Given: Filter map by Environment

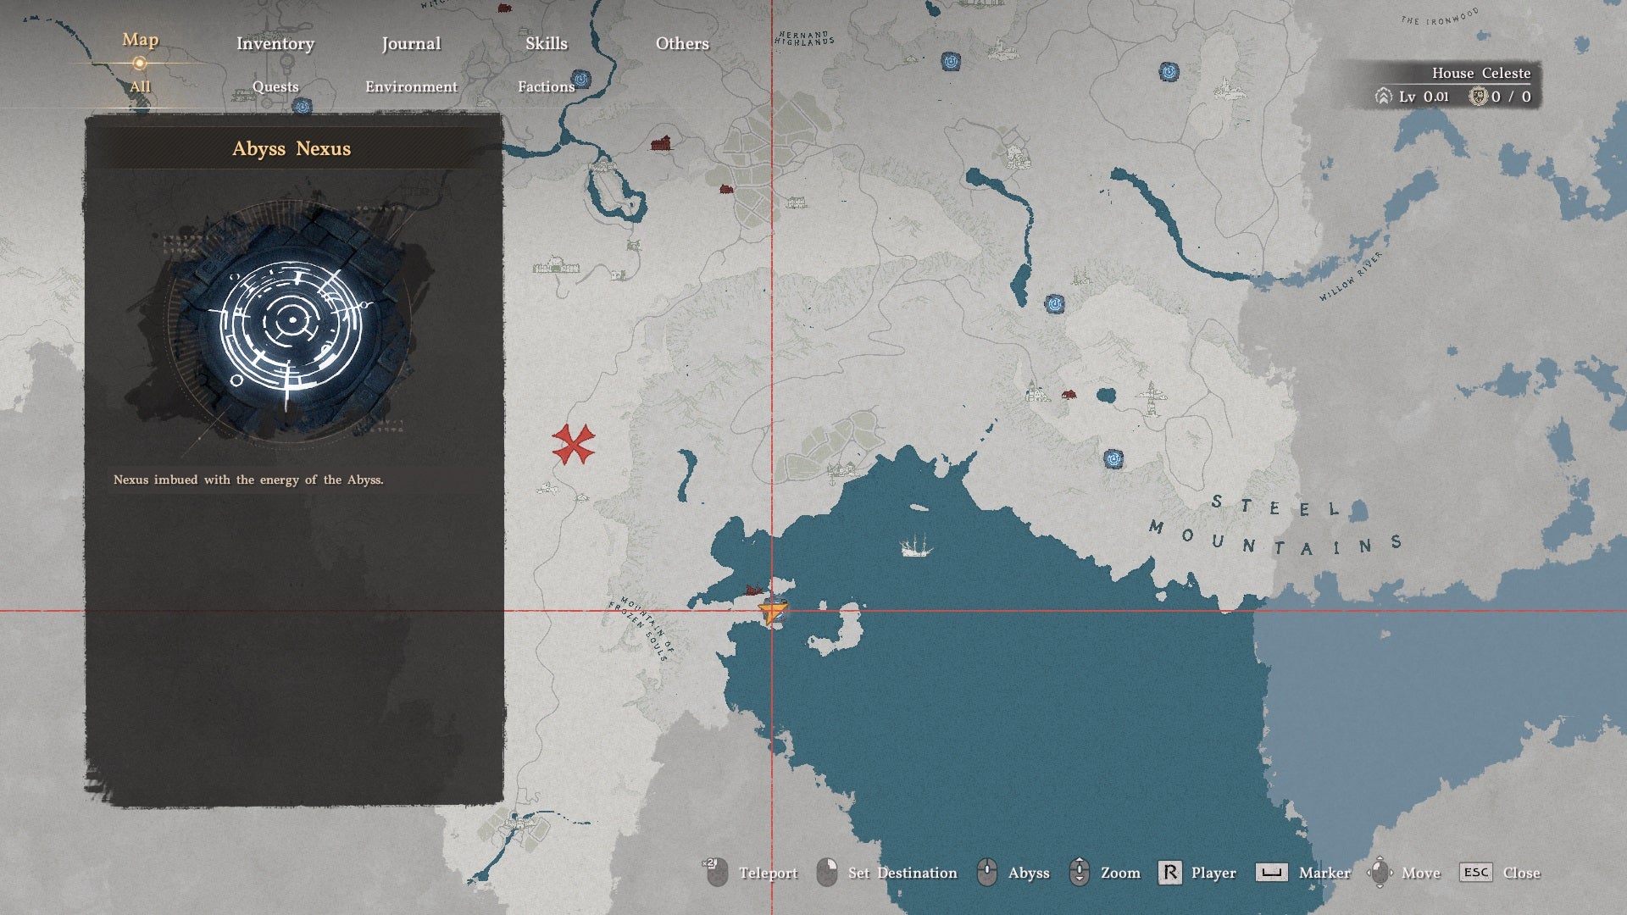Looking at the screenshot, I should pyautogui.click(x=411, y=86).
